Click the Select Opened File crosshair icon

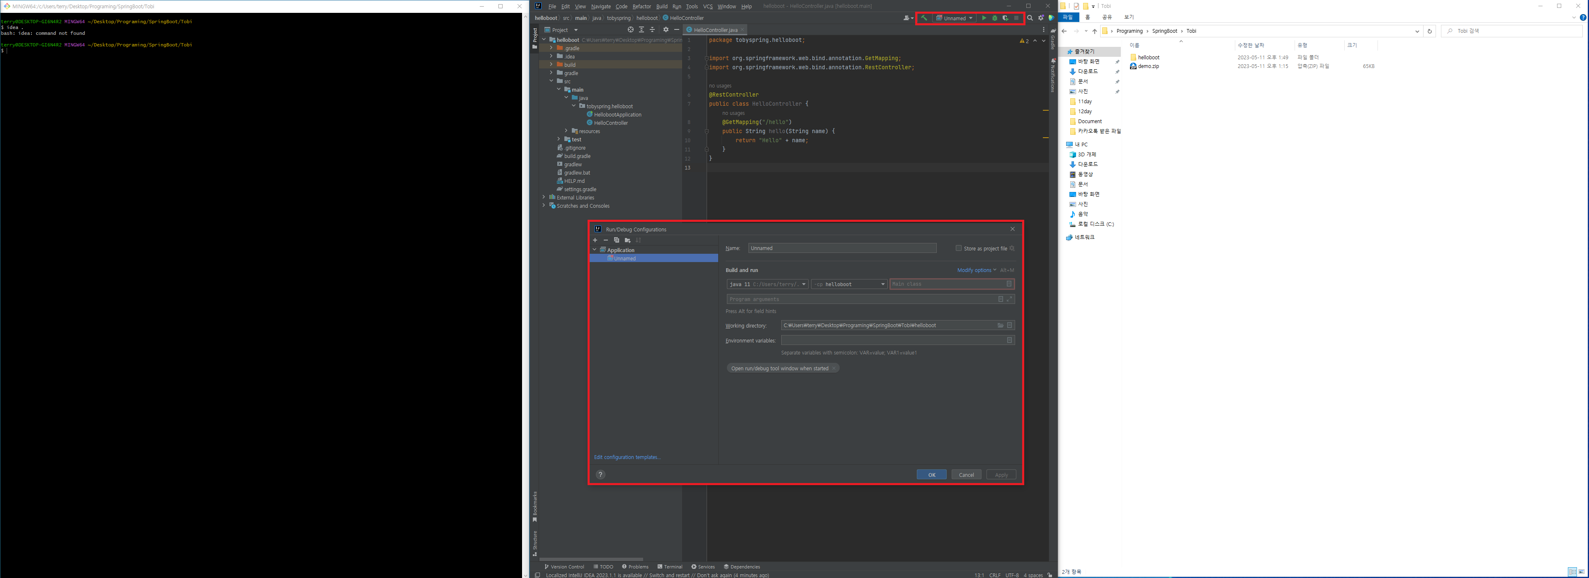click(630, 29)
